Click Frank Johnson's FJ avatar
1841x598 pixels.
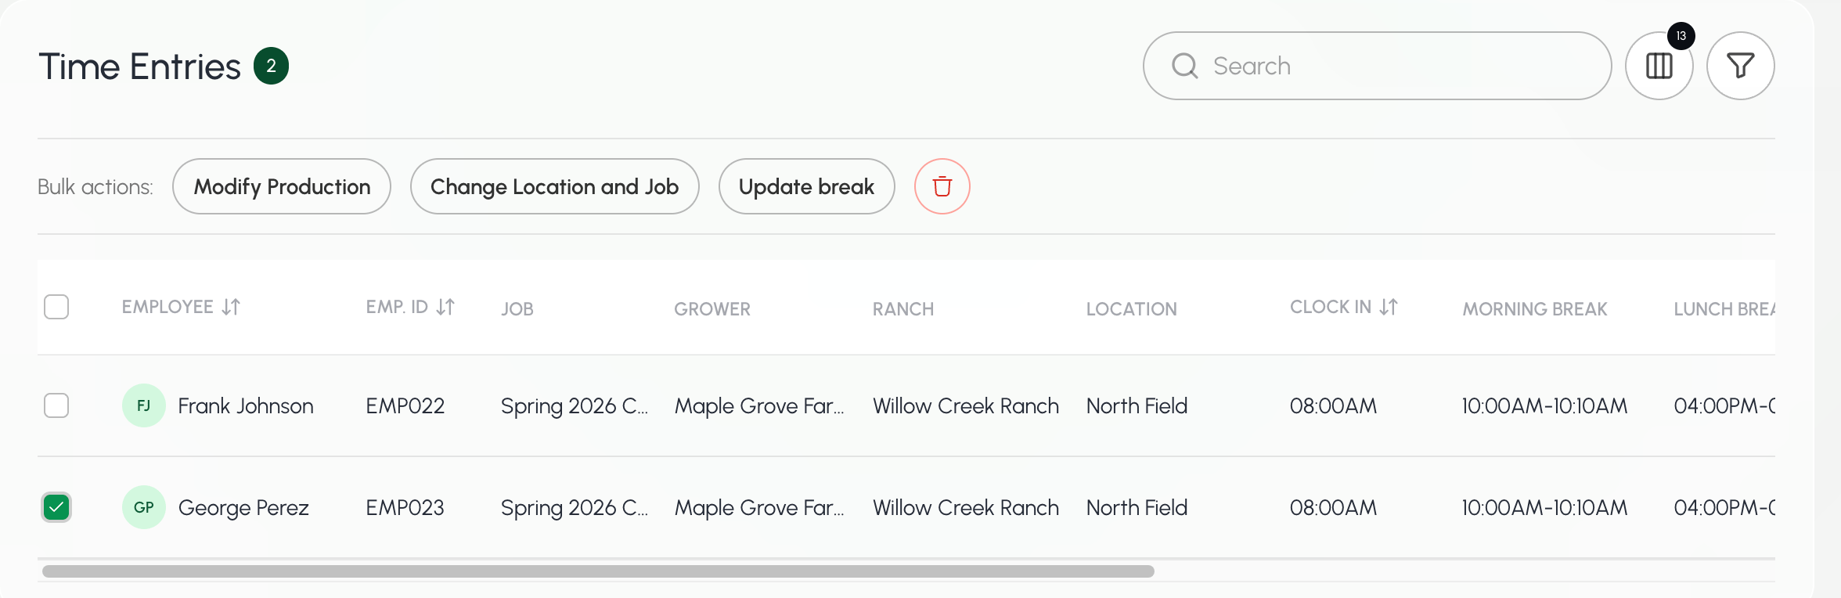click(144, 405)
